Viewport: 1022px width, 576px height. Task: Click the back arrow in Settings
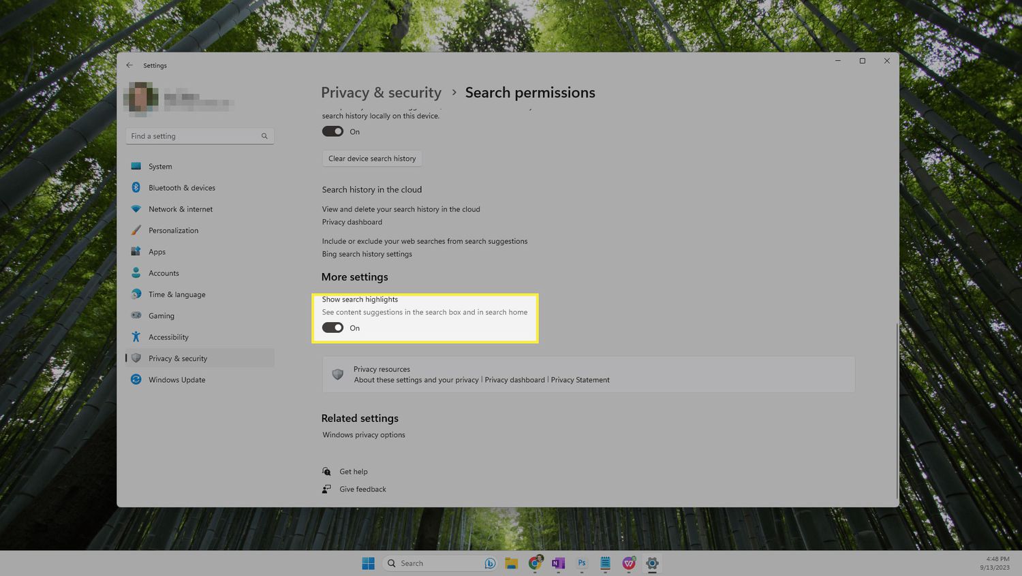(x=129, y=65)
